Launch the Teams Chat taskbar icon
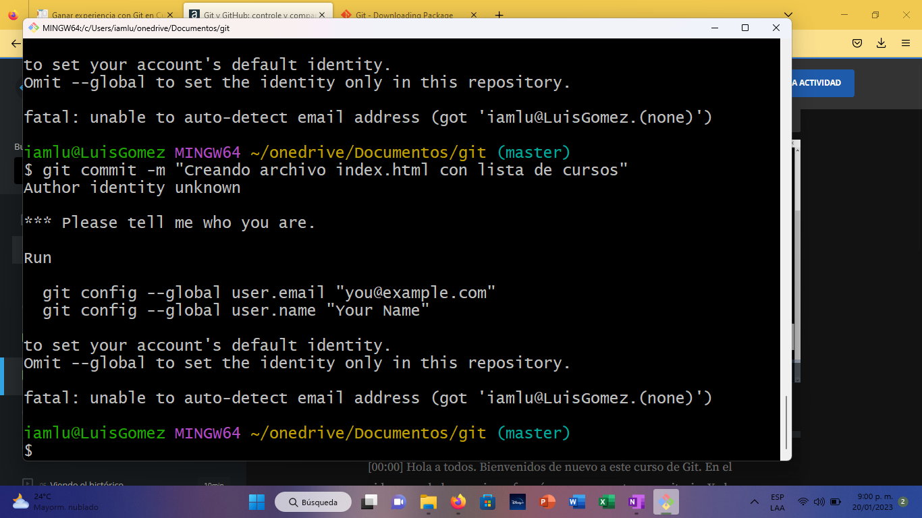This screenshot has width=922, height=518. (399, 502)
